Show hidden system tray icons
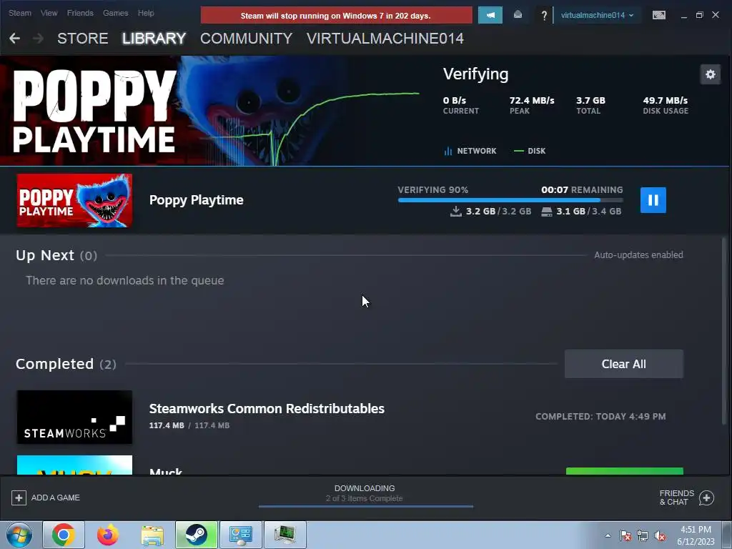 tap(608, 535)
